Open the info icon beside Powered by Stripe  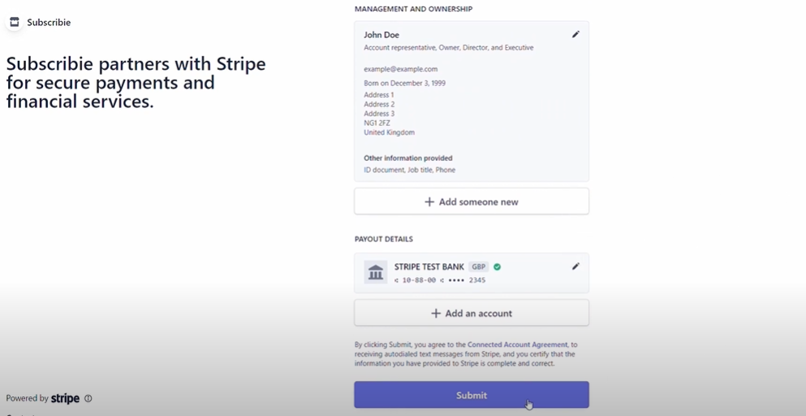88,398
